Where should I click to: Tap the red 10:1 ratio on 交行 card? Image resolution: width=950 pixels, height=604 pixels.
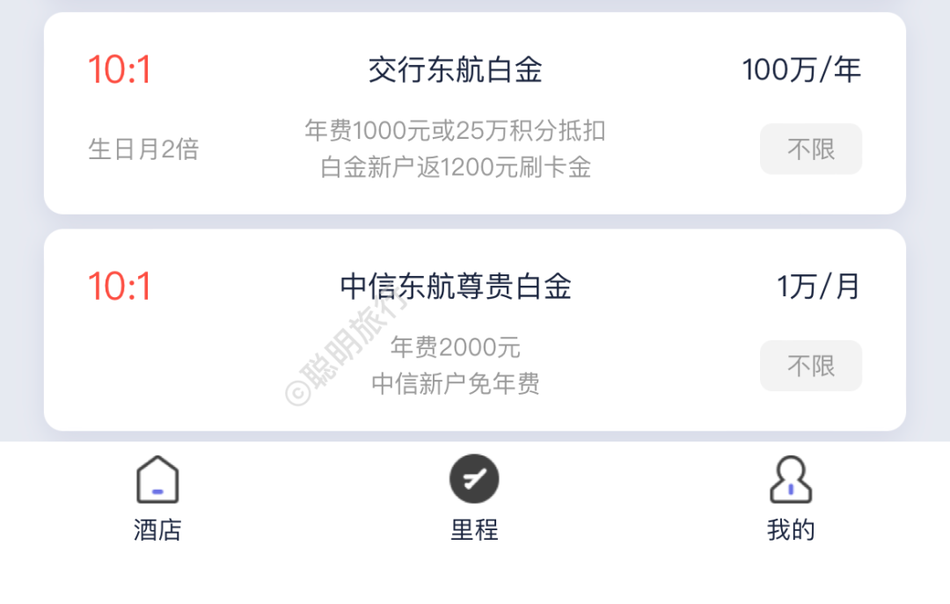[120, 70]
